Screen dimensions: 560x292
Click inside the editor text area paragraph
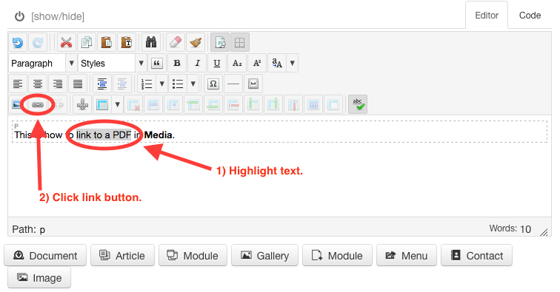pos(280,132)
